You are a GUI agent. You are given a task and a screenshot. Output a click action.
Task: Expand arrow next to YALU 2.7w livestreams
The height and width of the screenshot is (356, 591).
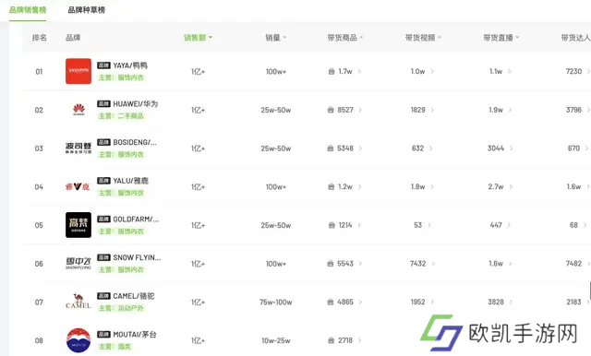click(511, 186)
